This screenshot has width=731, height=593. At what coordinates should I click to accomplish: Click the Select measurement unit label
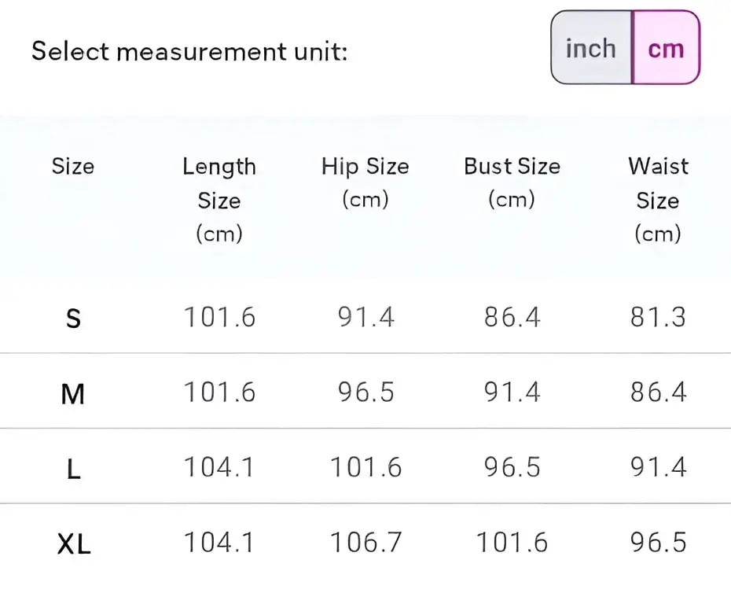[x=189, y=51]
